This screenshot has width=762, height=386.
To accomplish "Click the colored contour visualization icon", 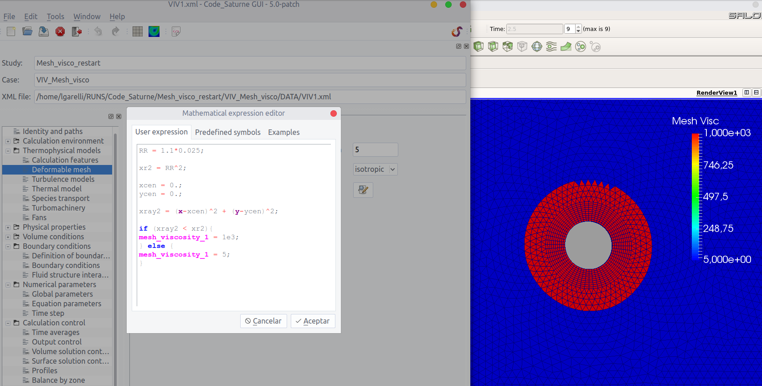I will 154,31.
